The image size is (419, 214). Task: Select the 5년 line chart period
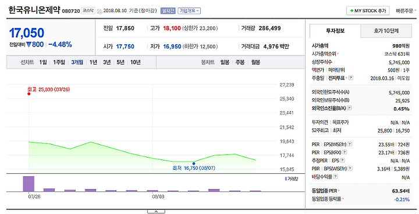point(120,62)
